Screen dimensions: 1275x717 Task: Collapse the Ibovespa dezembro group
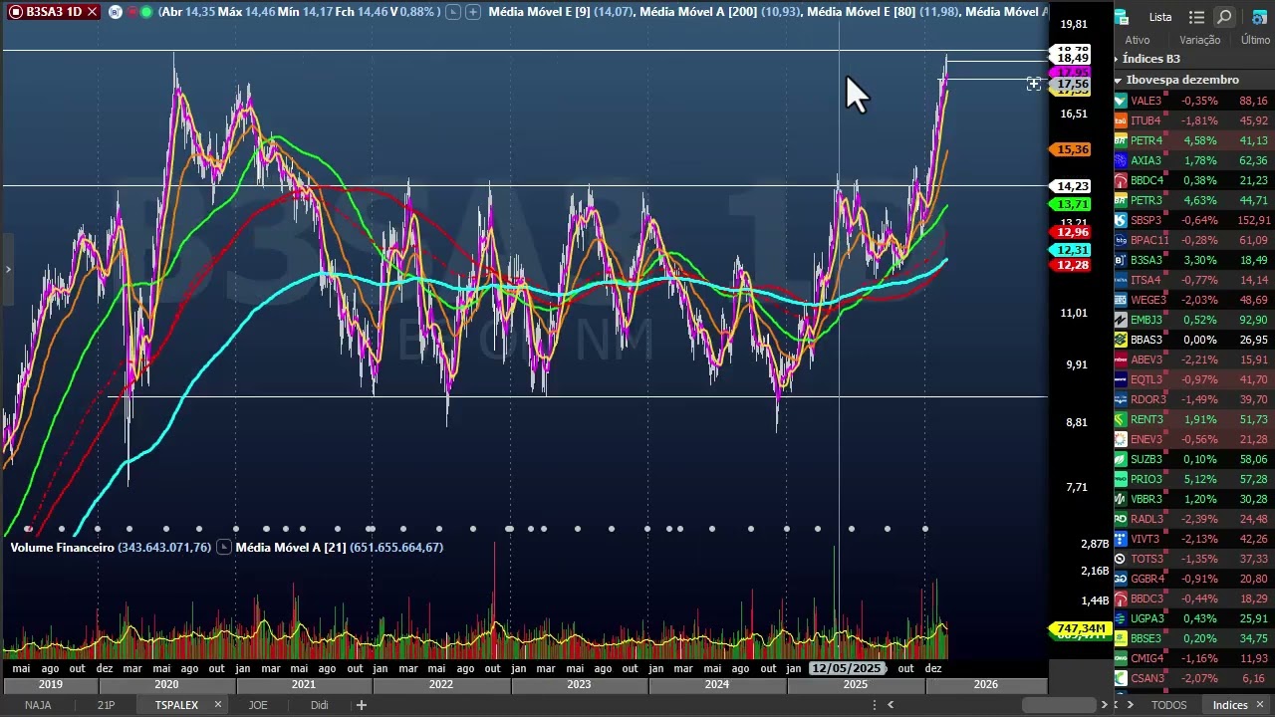point(1118,80)
